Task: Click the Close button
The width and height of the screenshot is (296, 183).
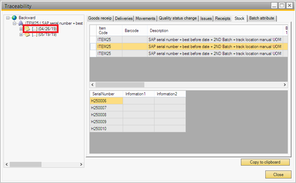Action: tap(278, 174)
